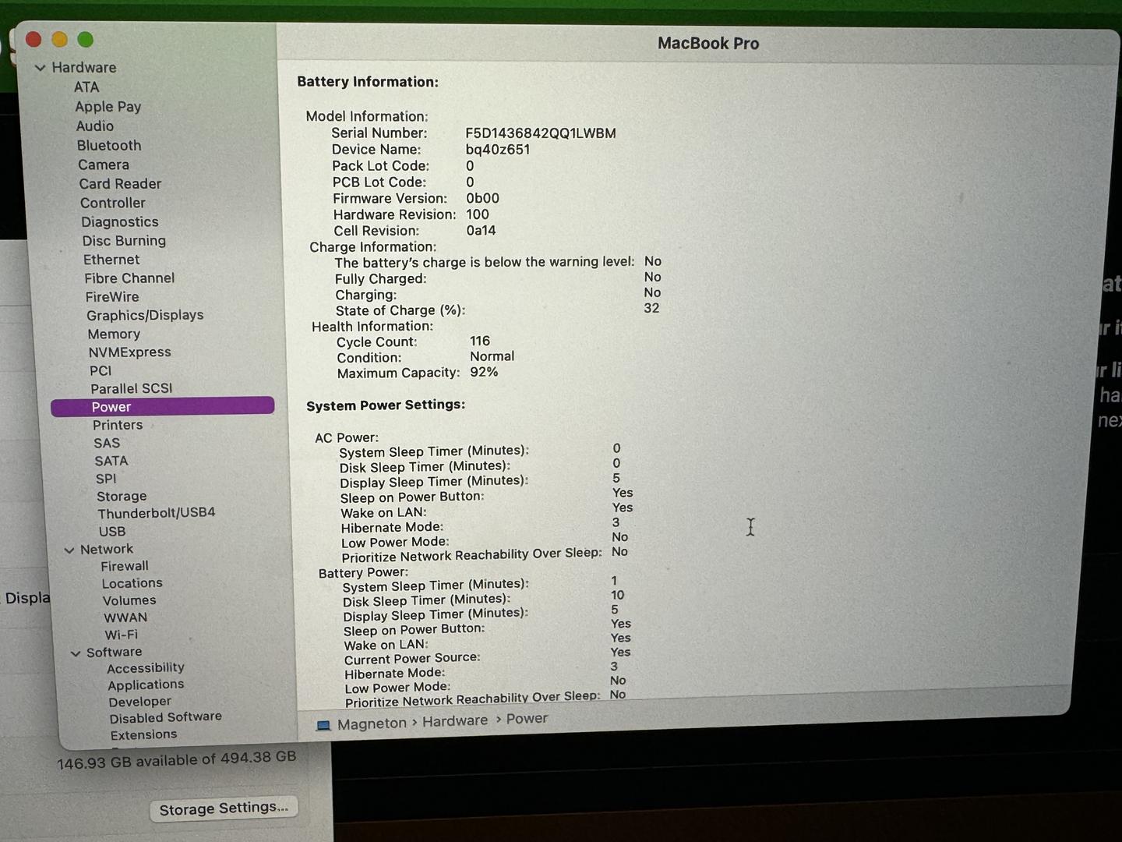Screen dimensions: 1122x842
Task: Select SPI in the sidebar
Action: [x=106, y=479]
